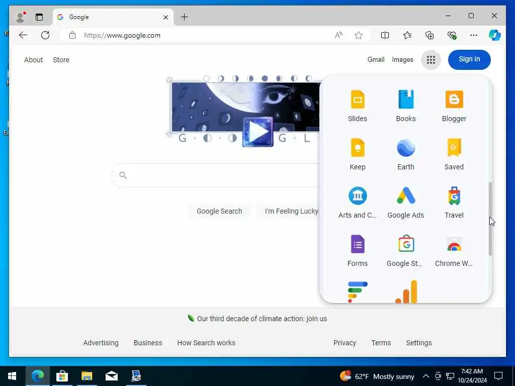Open How Search works link
This screenshot has width=515, height=386.
point(206,343)
